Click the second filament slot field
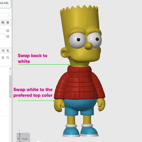 click(x=2, y=37)
